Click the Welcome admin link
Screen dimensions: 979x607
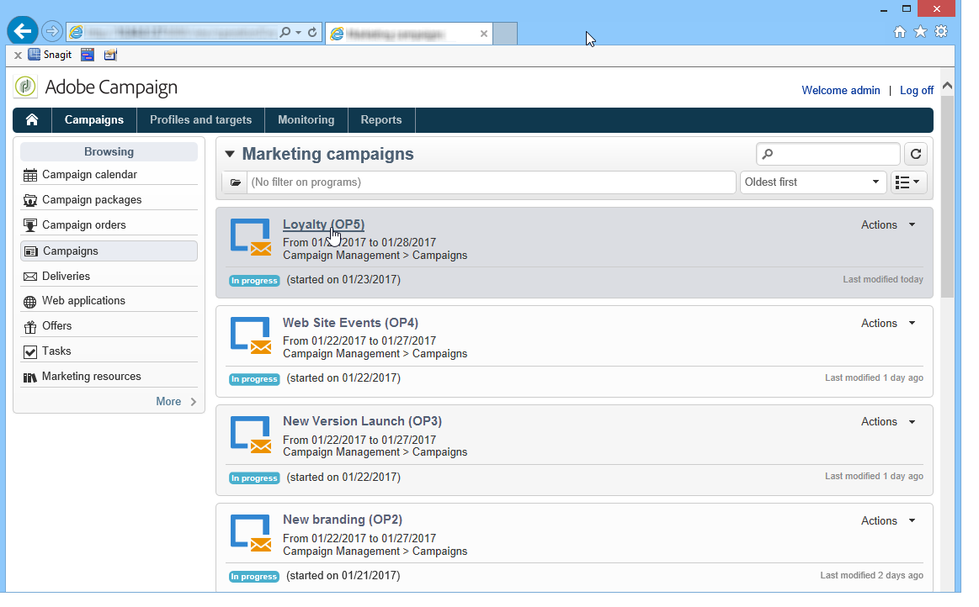840,91
